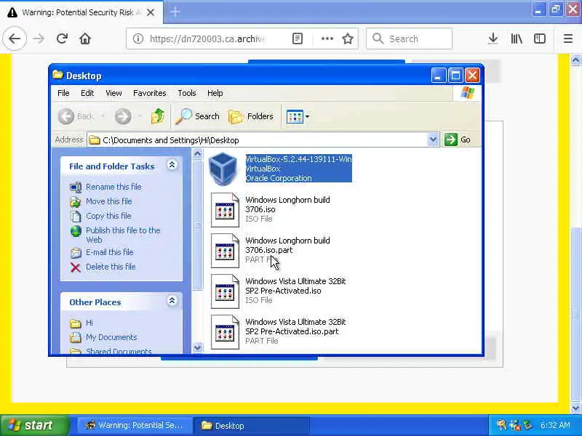Go back in Firefox browser

[x=15, y=39]
